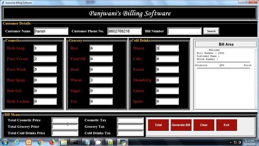Click the Bill Area heading label
Screen dimensions: 259x146
tap(226, 44)
